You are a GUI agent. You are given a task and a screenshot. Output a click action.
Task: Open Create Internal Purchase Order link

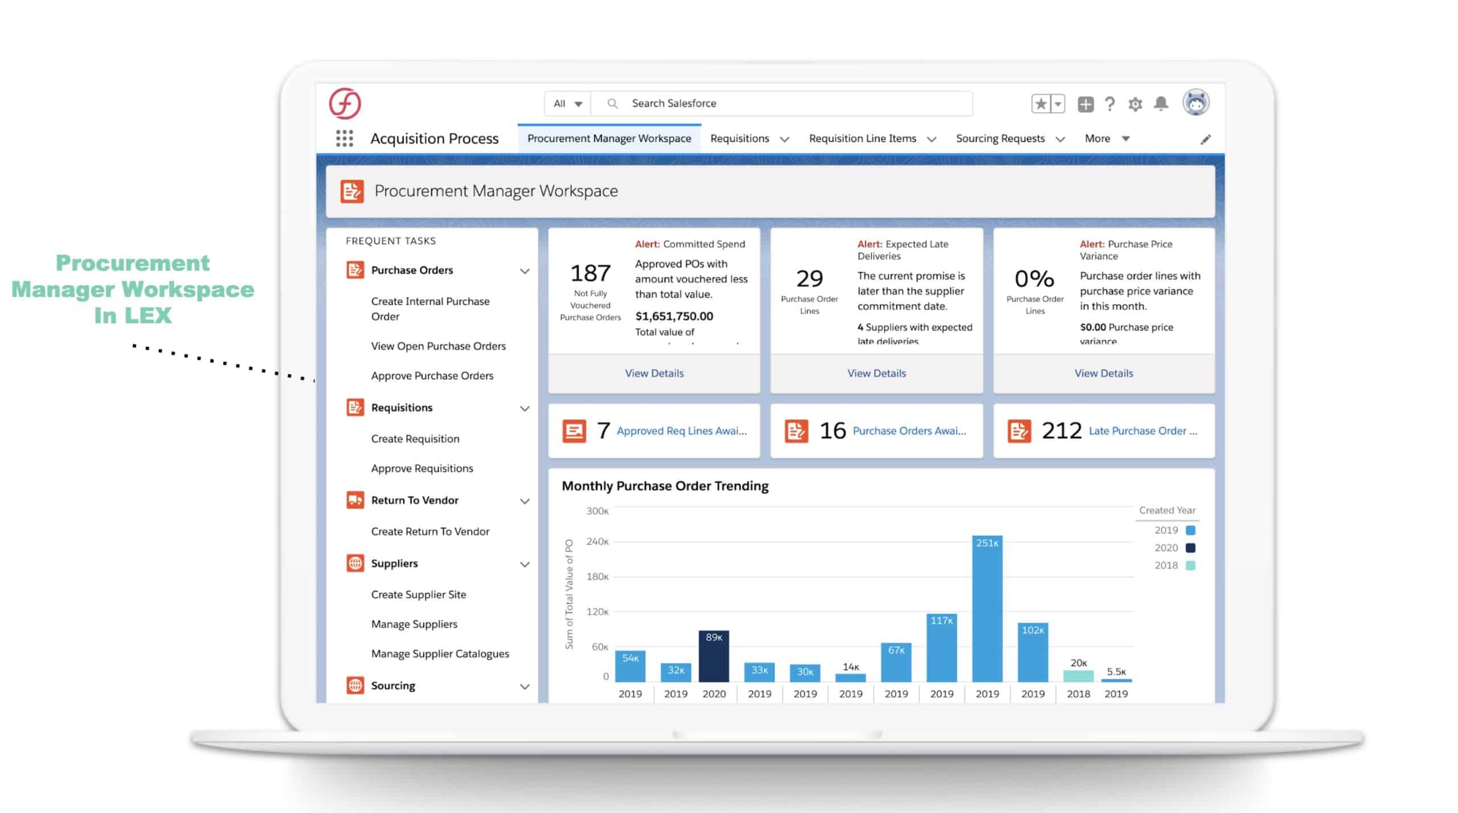click(430, 309)
